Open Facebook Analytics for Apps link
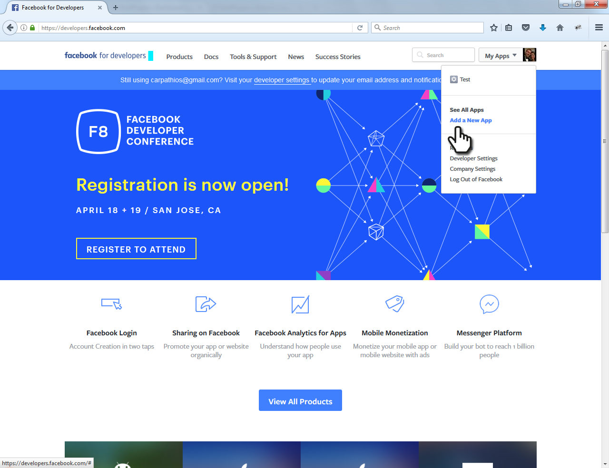This screenshot has width=609, height=468. click(x=300, y=333)
